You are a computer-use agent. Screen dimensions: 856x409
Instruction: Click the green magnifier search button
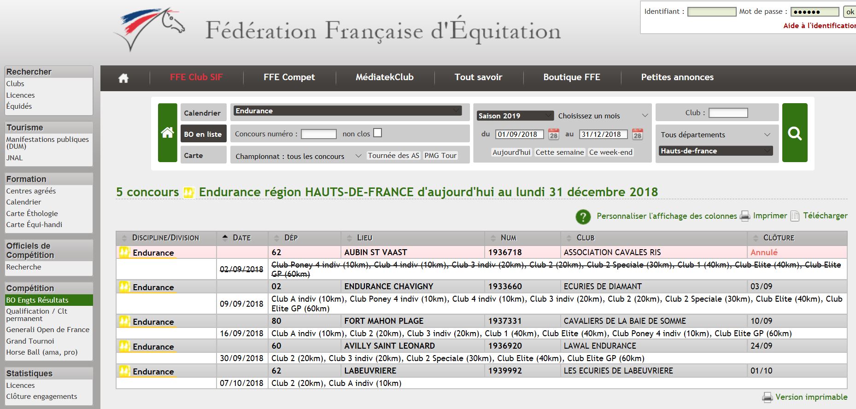coord(795,133)
